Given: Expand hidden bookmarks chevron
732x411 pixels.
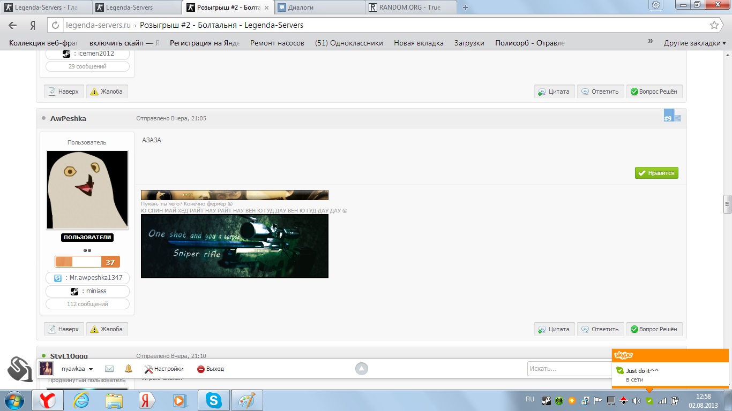Looking at the screenshot, I should coord(651,42).
